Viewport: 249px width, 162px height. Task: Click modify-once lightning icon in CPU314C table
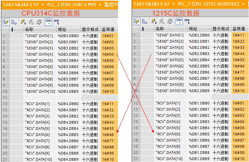pos(23,22)
